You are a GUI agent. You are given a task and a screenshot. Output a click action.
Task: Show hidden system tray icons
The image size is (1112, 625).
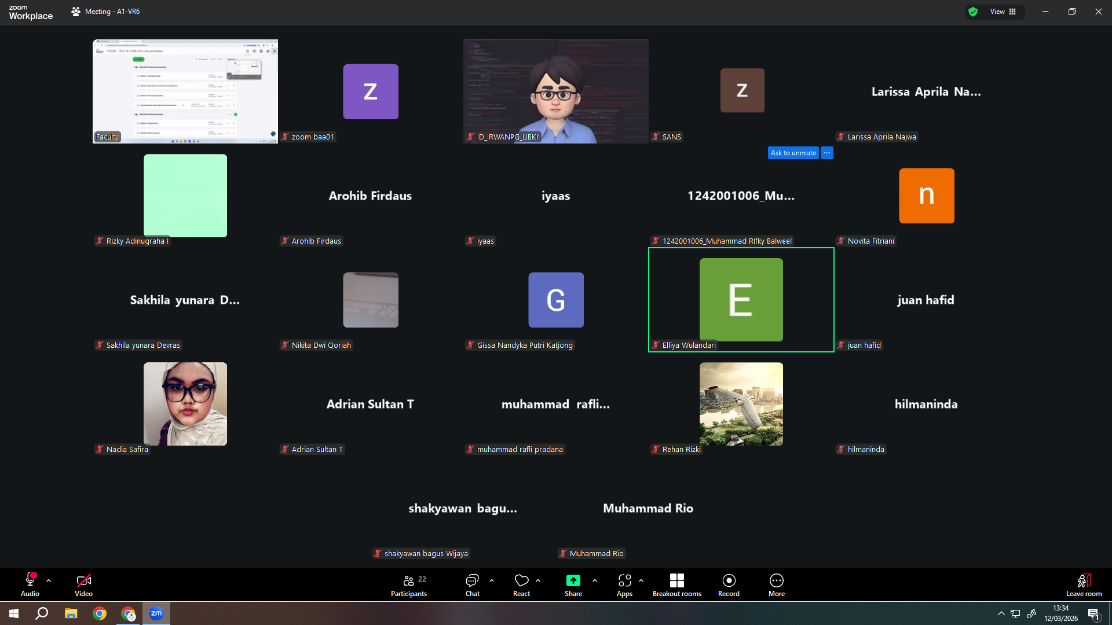coord(1001,613)
